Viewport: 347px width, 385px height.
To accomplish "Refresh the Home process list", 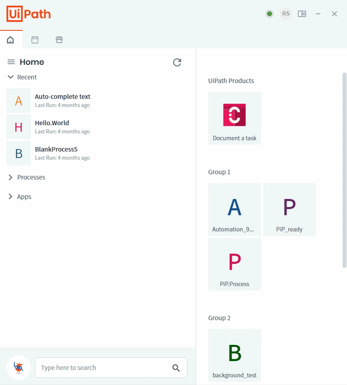I will (x=177, y=62).
